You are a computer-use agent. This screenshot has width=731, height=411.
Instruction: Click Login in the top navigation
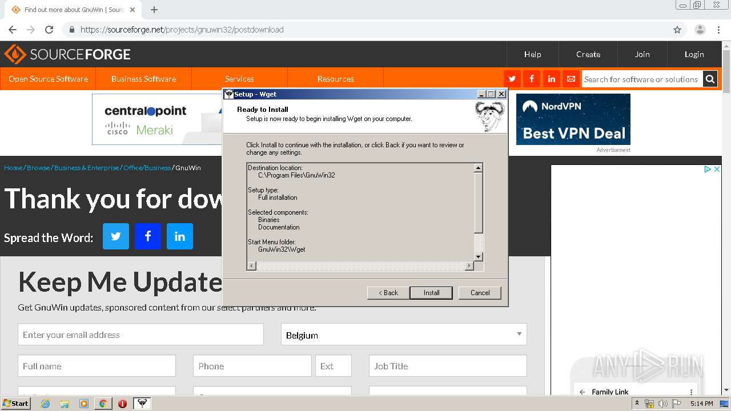(x=694, y=54)
